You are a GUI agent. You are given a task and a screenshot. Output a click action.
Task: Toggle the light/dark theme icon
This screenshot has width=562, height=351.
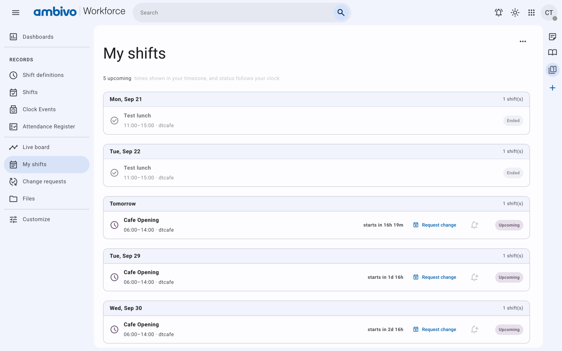coord(515,12)
